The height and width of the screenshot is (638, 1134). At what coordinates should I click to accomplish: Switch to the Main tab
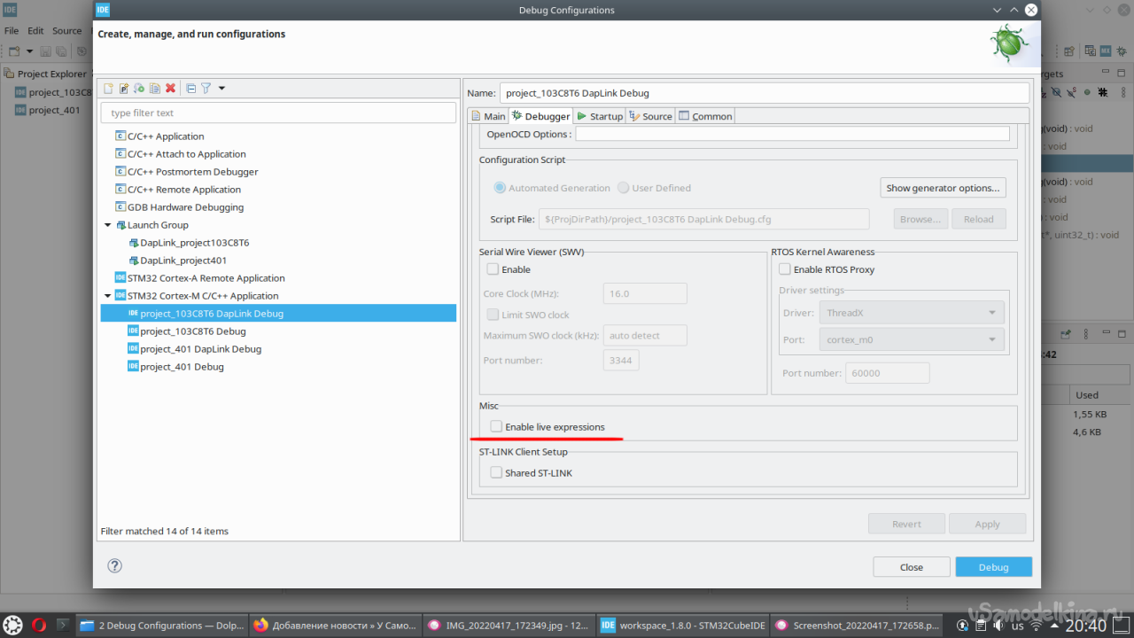[x=488, y=116]
